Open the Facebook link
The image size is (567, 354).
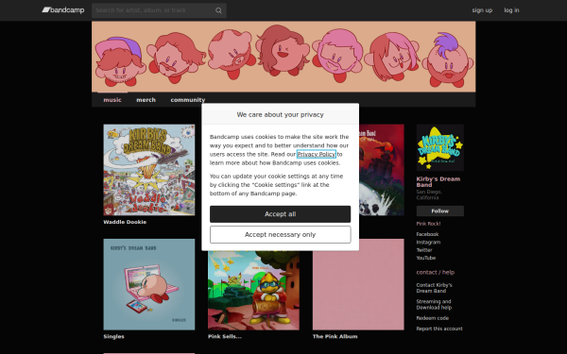coord(427,234)
